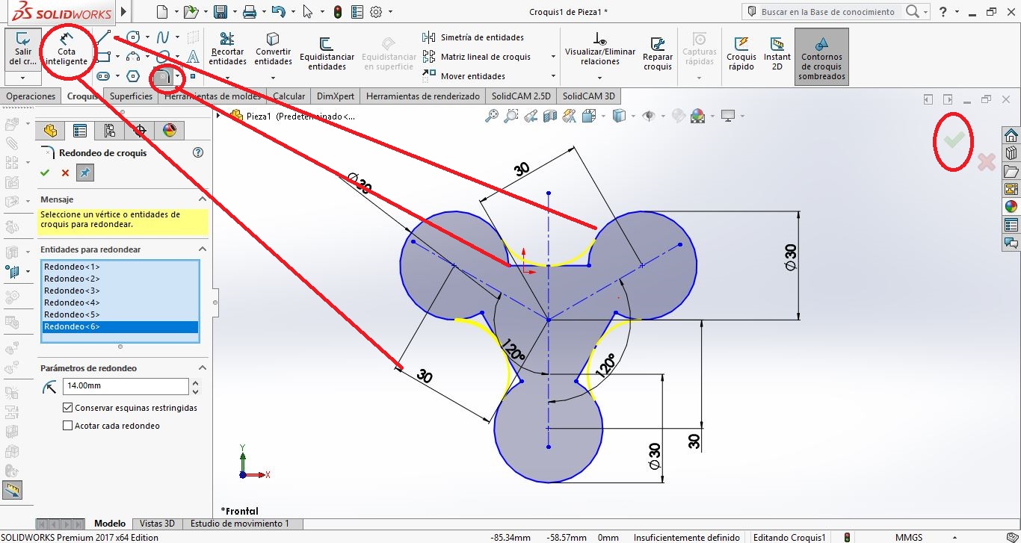The height and width of the screenshot is (543, 1021).
Task: Toggle Contornos de croquis sombreados
Action: [821, 57]
